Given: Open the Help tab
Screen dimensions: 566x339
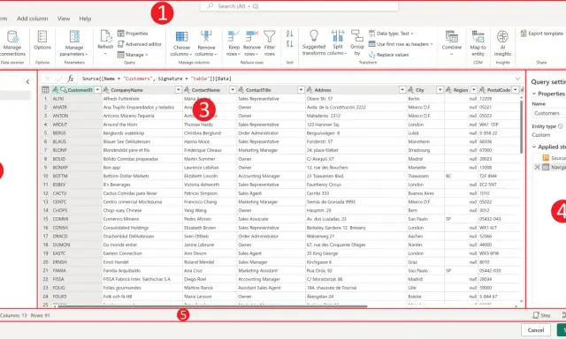Looking at the screenshot, I should point(85,19).
